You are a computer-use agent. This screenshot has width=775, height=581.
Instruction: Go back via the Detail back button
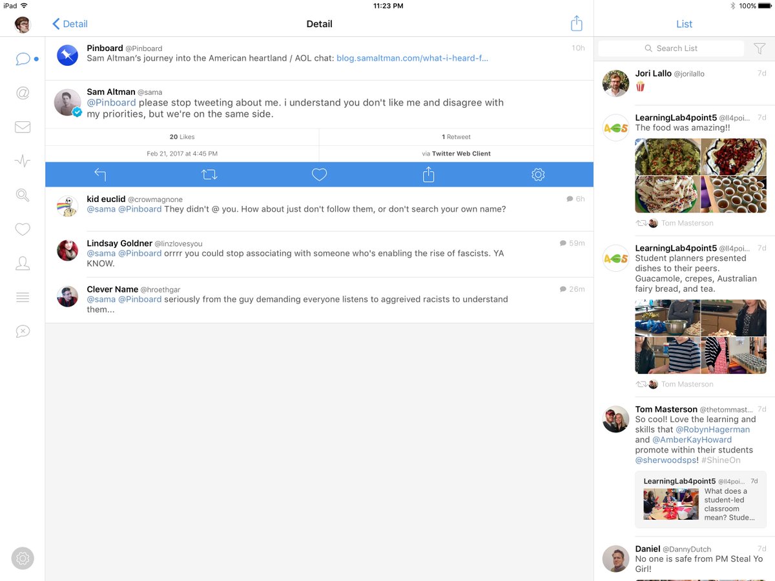tap(70, 24)
